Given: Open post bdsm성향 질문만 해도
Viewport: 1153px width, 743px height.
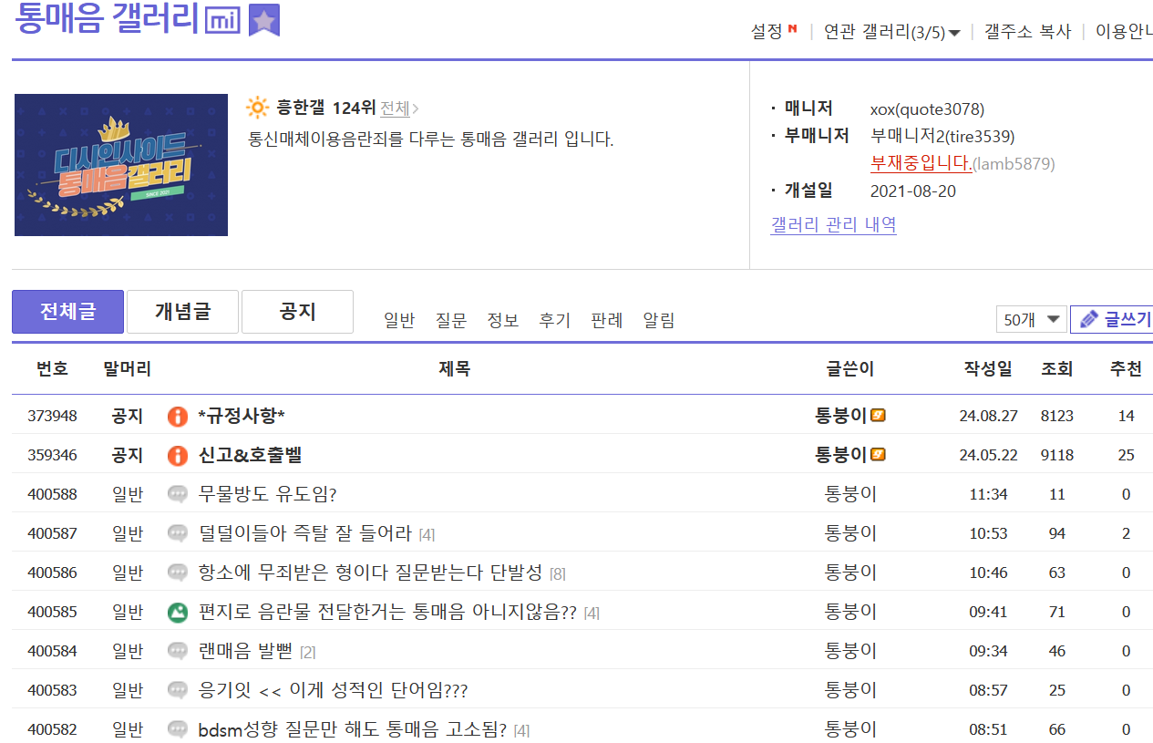Looking at the screenshot, I should coord(353,729).
